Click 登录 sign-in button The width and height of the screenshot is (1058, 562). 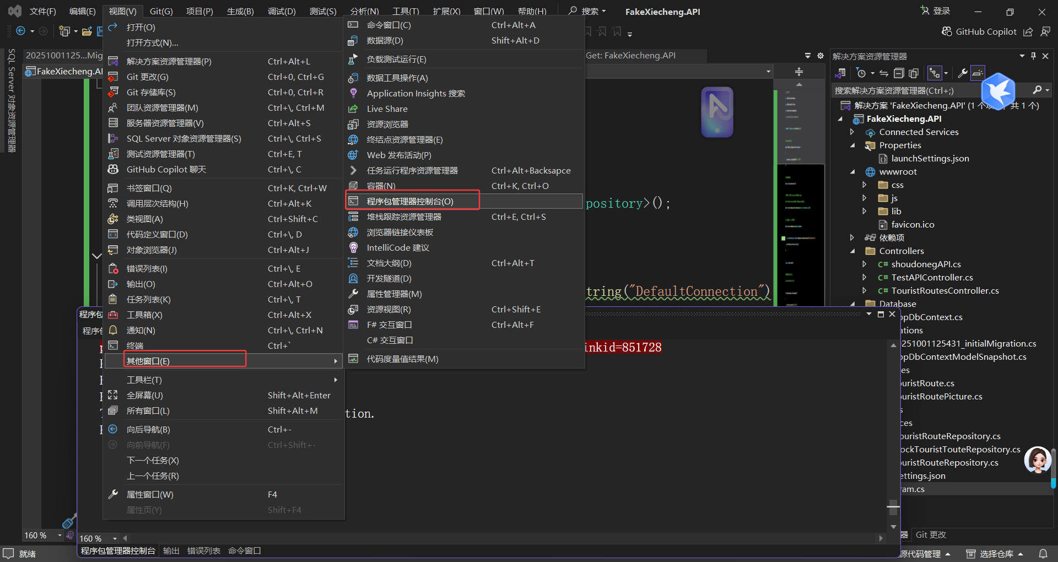936,11
